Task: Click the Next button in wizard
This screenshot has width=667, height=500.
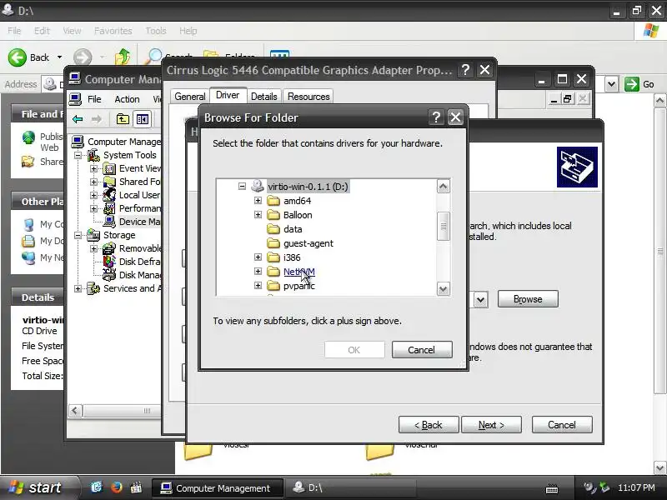Action: (491, 425)
